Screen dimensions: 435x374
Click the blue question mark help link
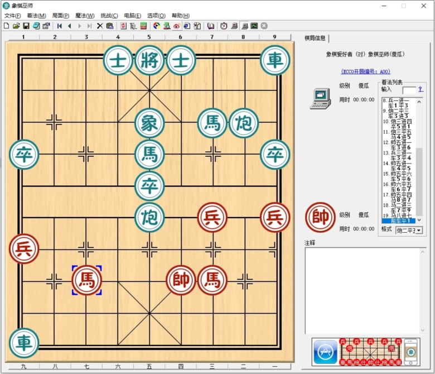coord(420,89)
